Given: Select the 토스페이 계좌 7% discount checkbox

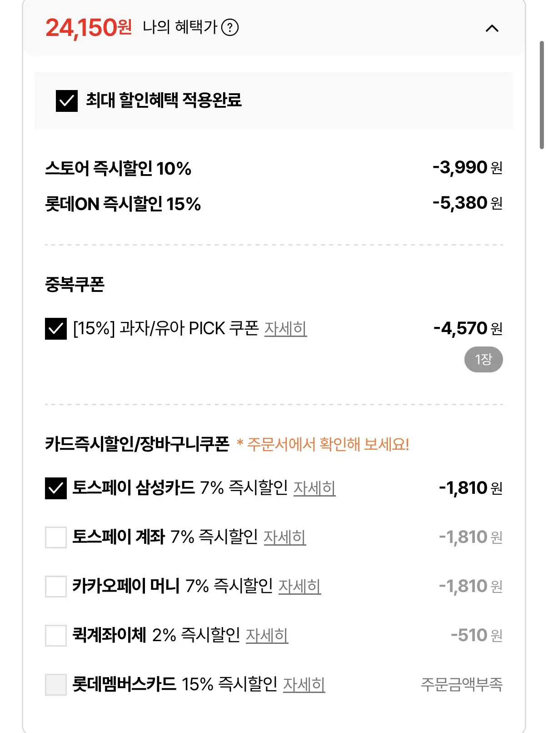Looking at the screenshot, I should click(x=56, y=537).
